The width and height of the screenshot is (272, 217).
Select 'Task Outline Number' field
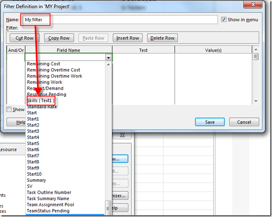point(49,192)
